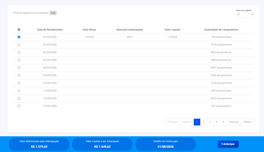The image size is (264, 152).
Task: Click the Valor Líquido column header
Action: pos(172,30)
